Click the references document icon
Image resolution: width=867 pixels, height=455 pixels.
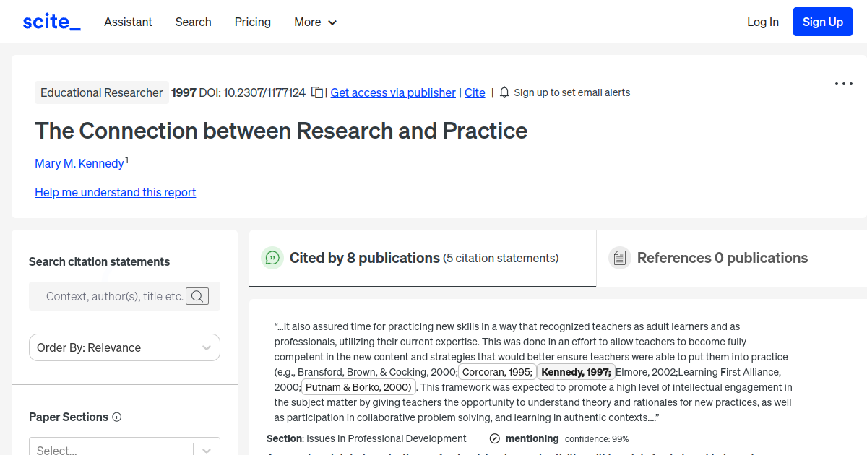(620, 257)
